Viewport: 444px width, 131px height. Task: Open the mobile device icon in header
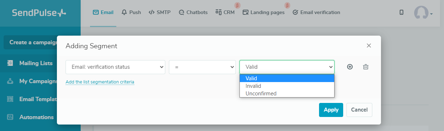pyautogui.click(x=402, y=12)
